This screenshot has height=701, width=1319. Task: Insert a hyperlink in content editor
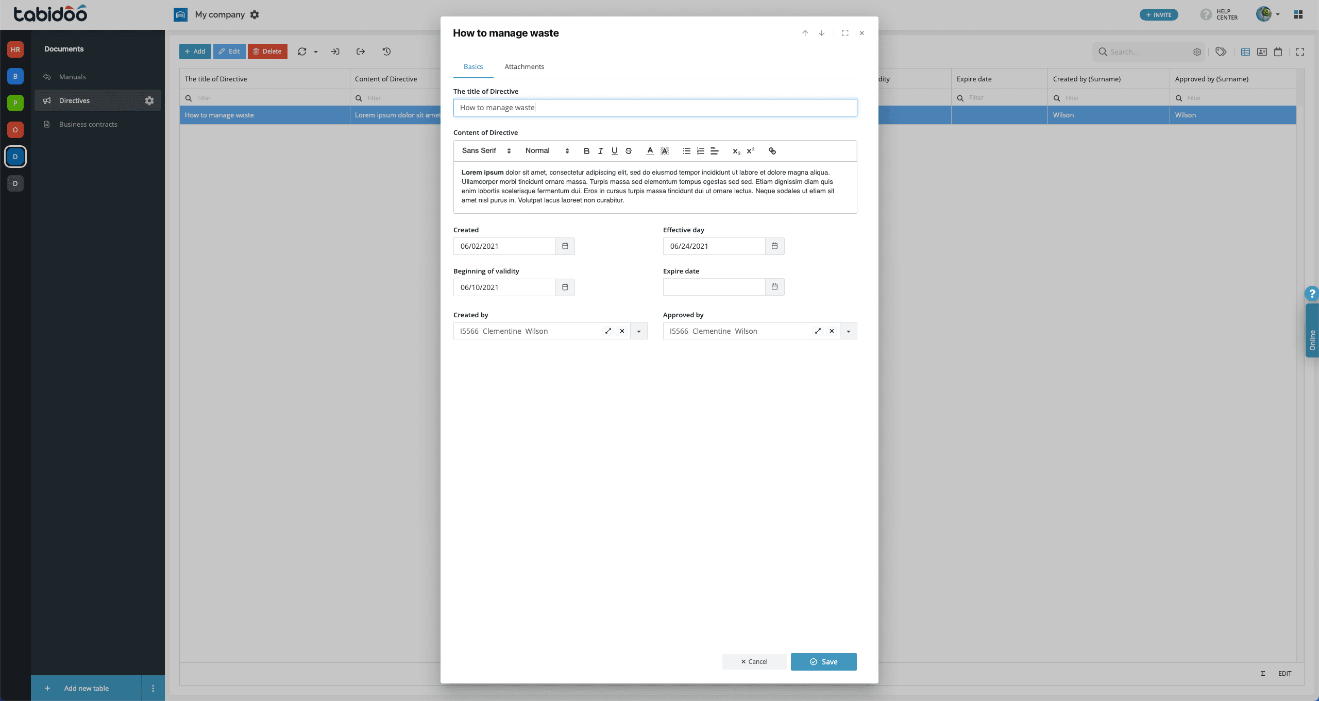click(772, 151)
